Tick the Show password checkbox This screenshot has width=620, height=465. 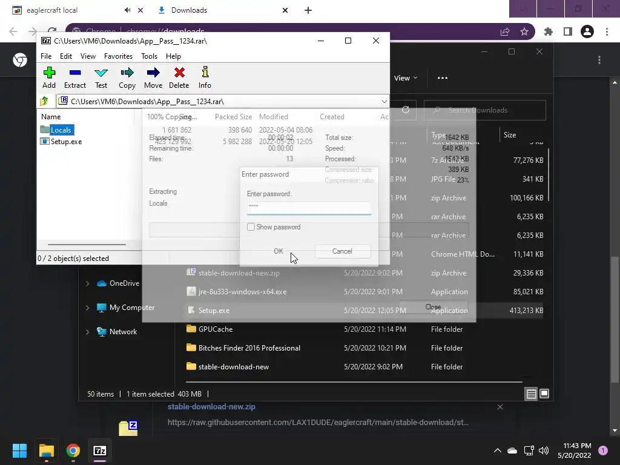251,227
